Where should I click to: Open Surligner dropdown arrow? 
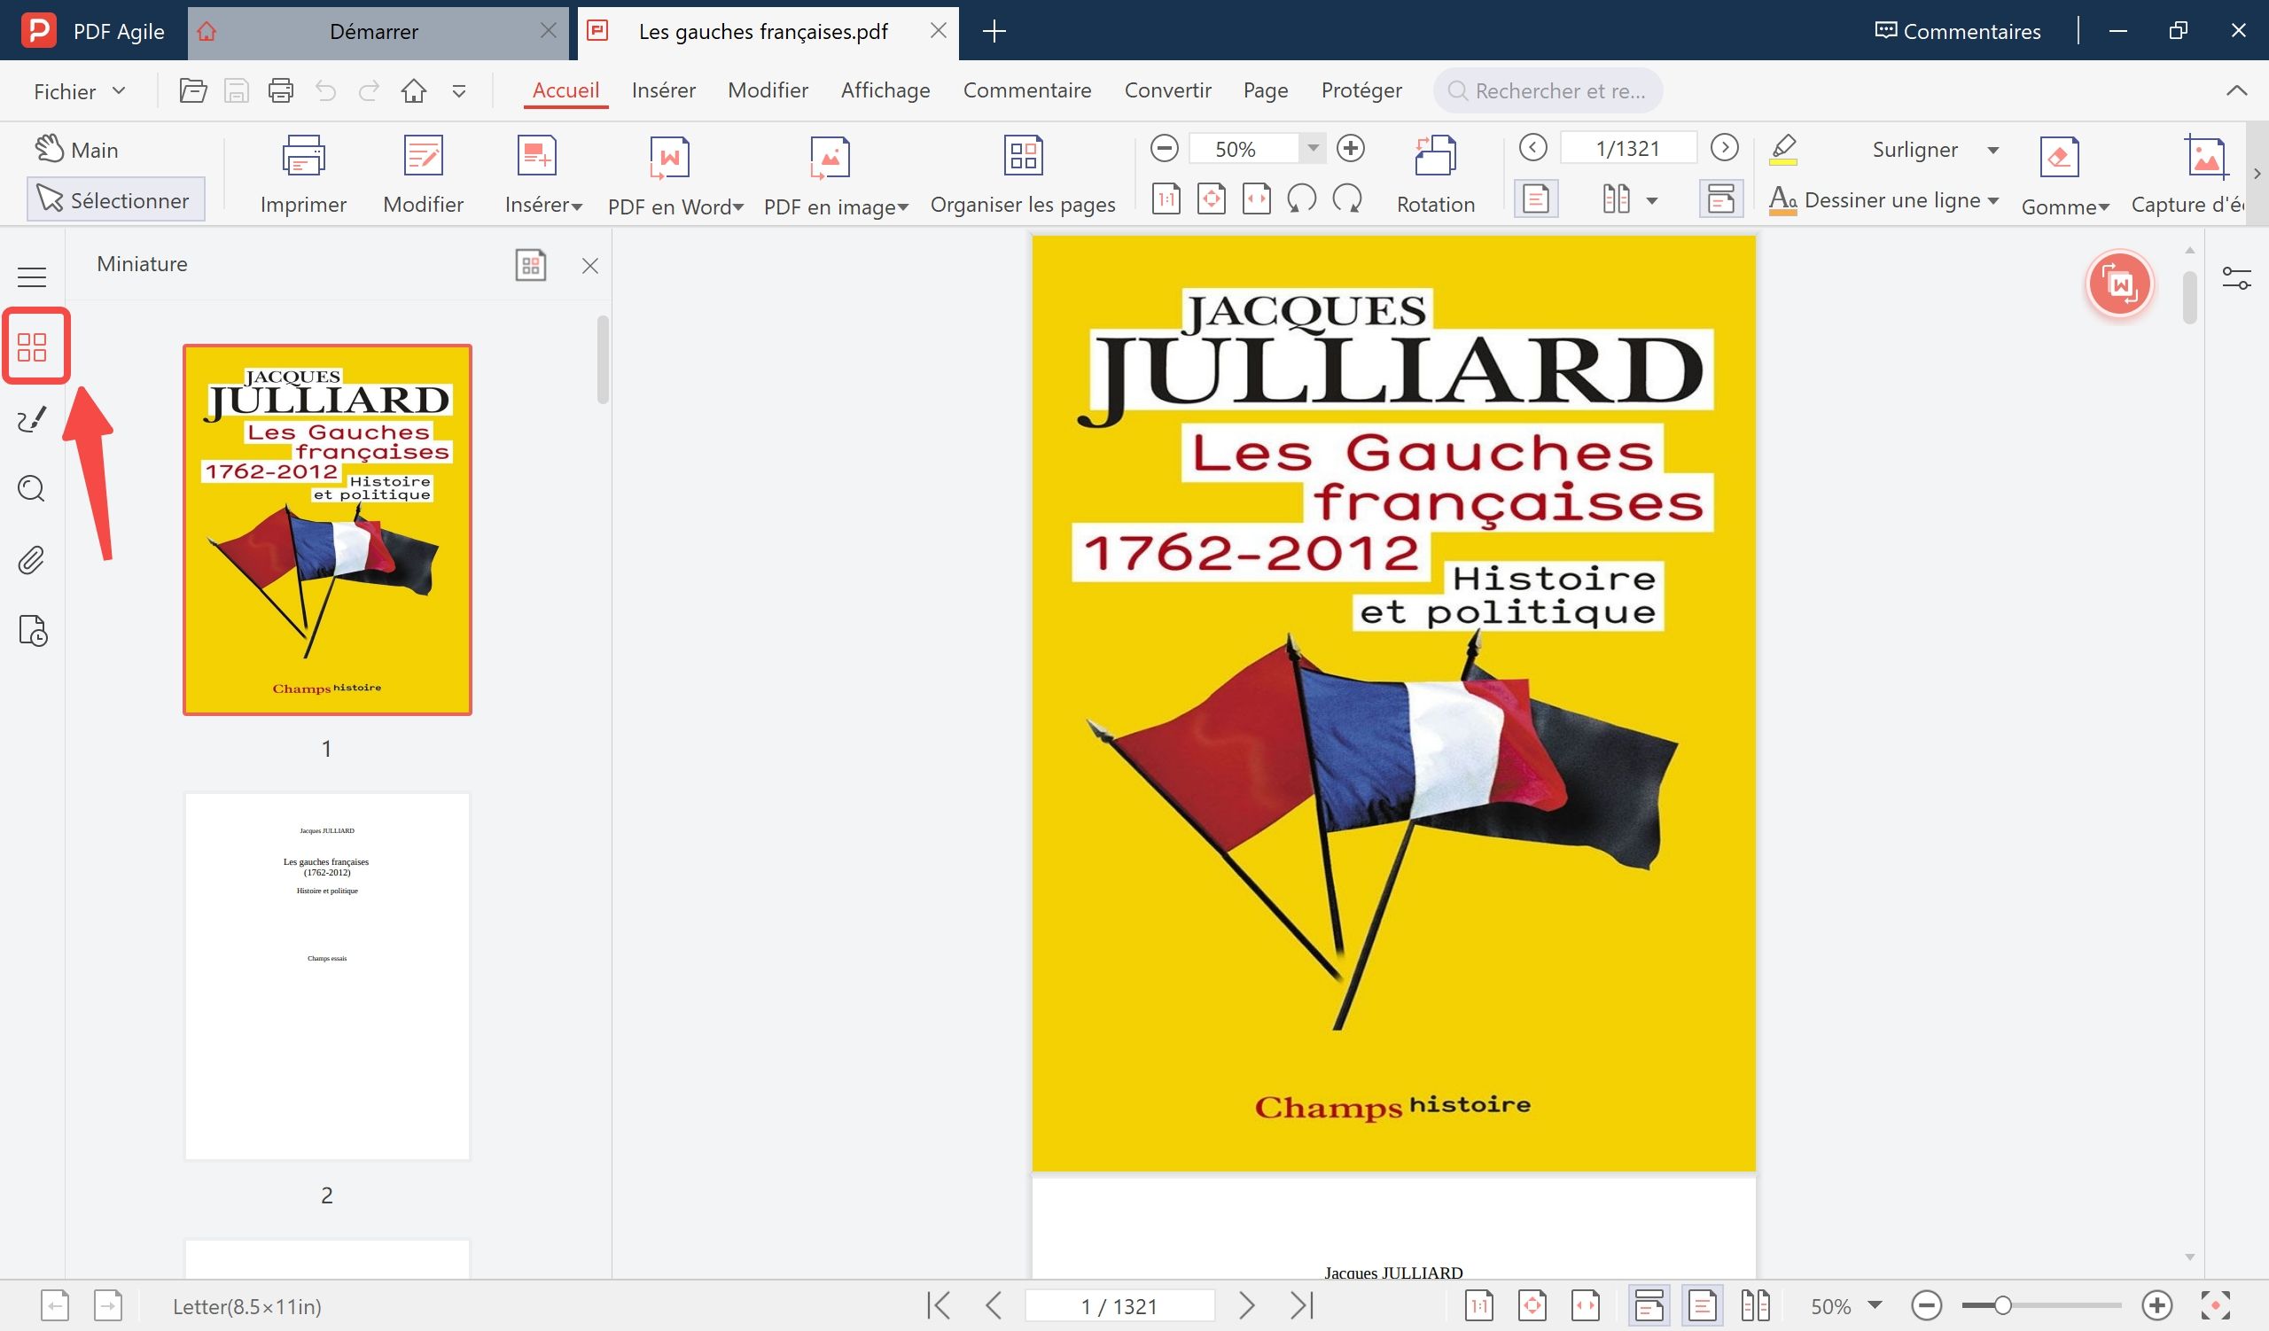click(1992, 151)
